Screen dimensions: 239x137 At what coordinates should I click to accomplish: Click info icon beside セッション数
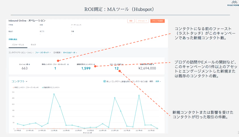[29, 64]
